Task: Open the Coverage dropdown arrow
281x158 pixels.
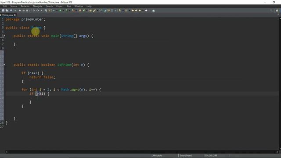Action: [x=70, y=11]
